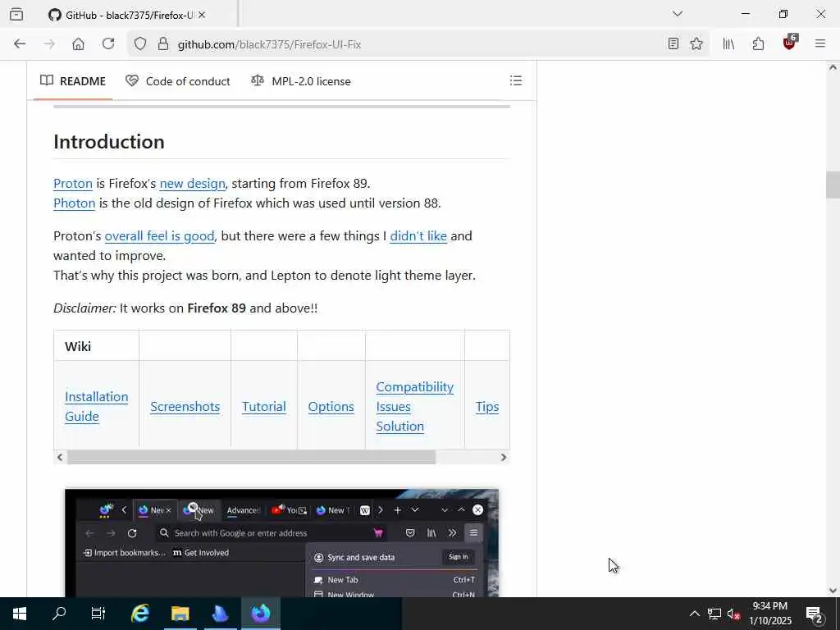Launch Internet Explorer from the taskbar
The height and width of the screenshot is (630, 840).
tap(139, 614)
